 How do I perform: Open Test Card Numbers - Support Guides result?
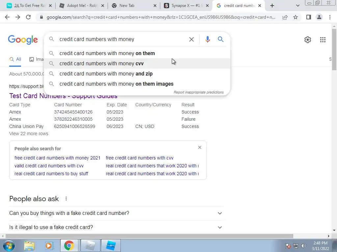coord(63,96)
